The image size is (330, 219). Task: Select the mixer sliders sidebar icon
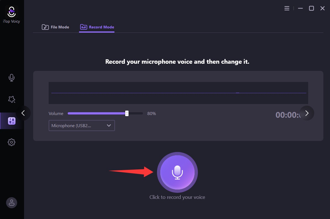click(12, 121)
